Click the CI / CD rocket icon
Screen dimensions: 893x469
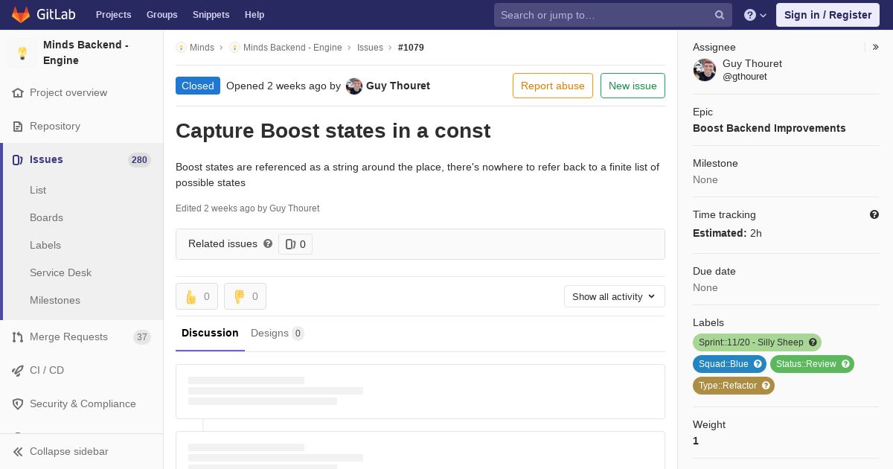(18, 371)
